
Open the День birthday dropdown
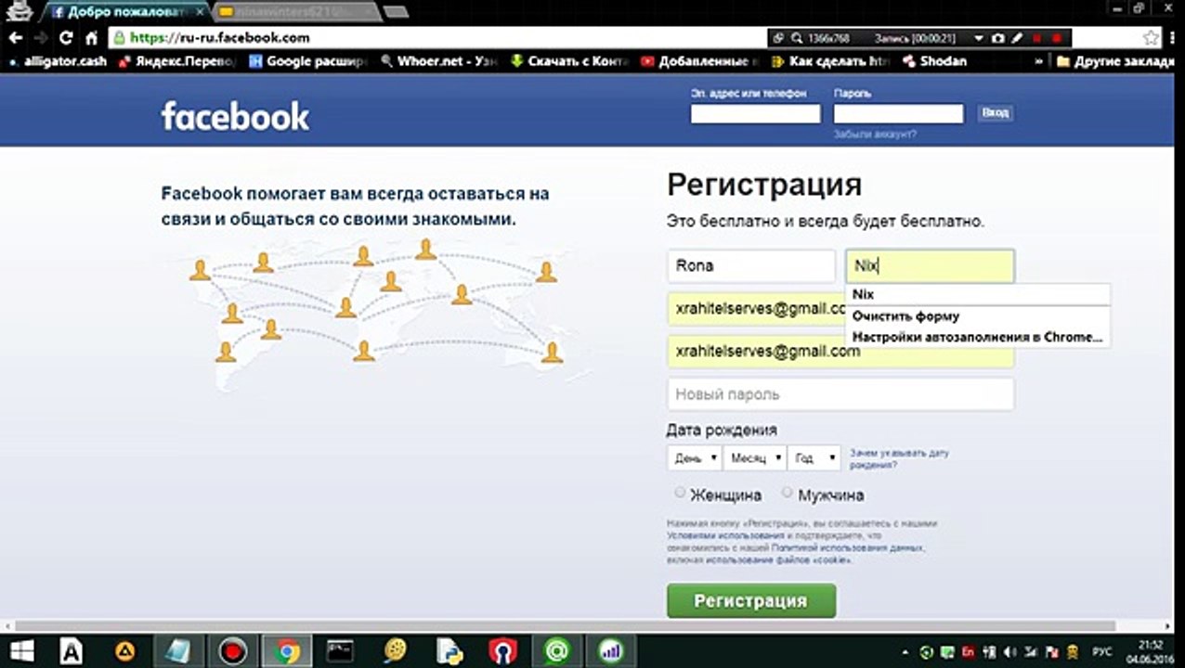694,458
